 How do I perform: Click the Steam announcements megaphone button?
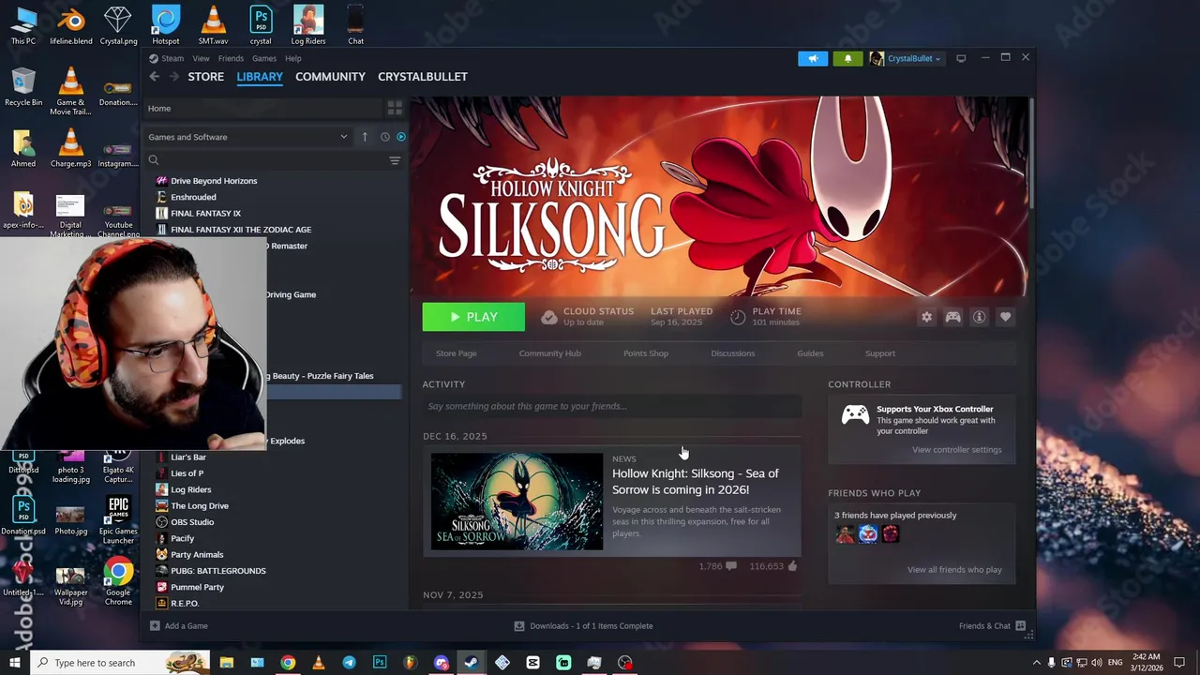(813, 58)
